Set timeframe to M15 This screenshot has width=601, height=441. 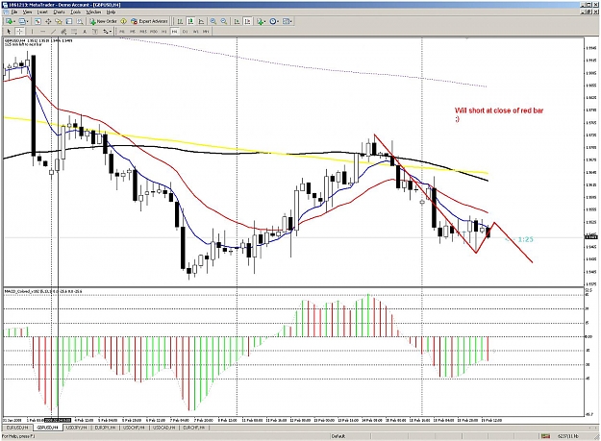(x=143, y=32)
